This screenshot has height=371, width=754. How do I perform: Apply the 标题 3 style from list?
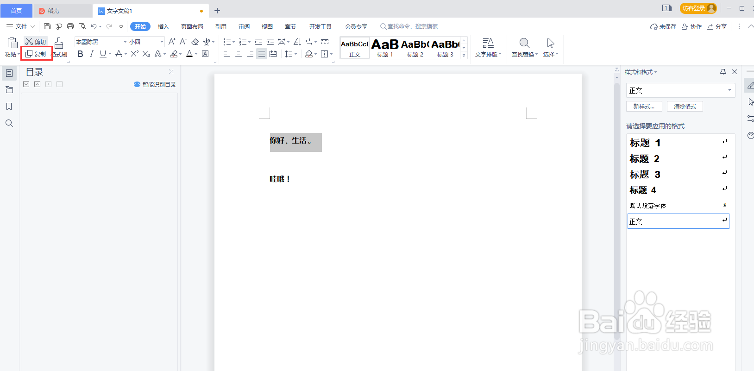[679, 174]
